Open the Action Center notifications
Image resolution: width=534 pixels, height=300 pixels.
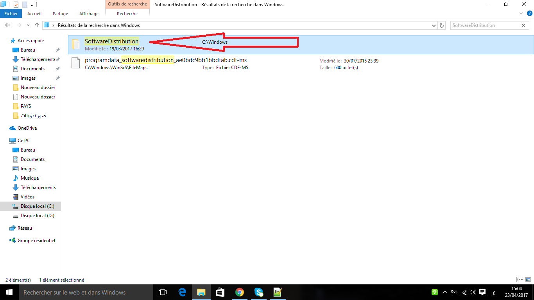pos(482,292)
